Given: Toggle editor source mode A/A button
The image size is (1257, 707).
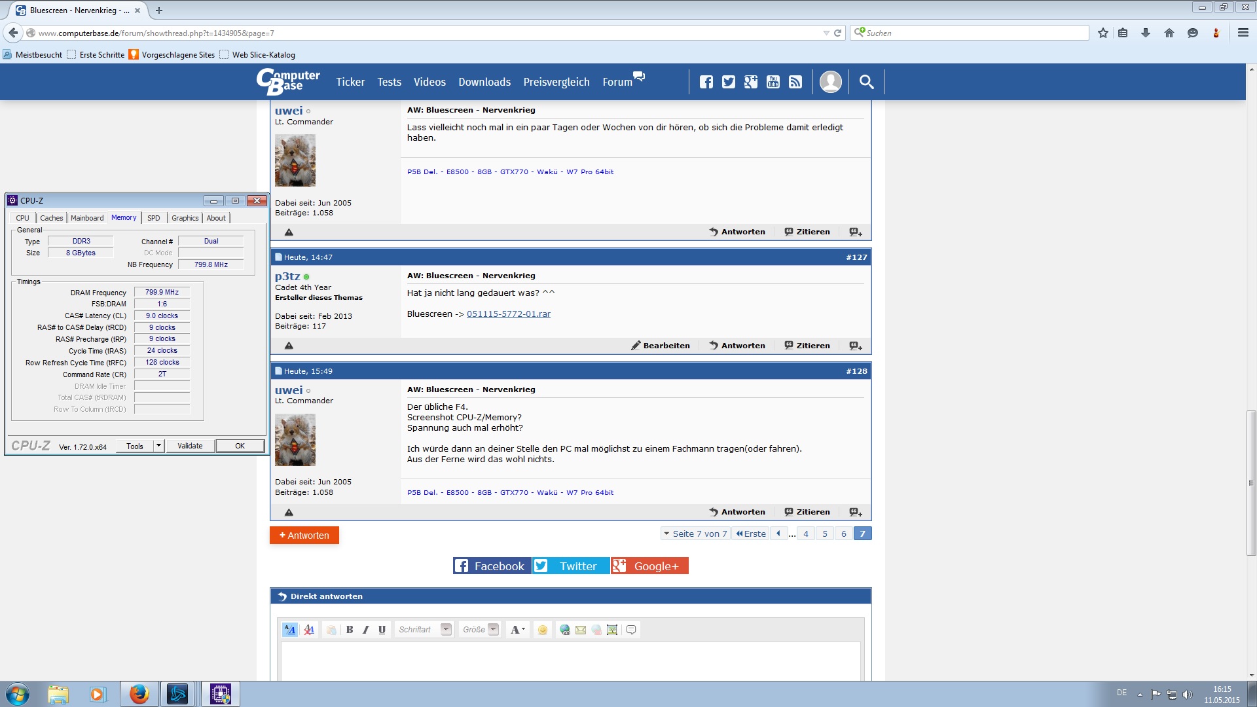Looking at the screenshot, I should pos(289,630).
